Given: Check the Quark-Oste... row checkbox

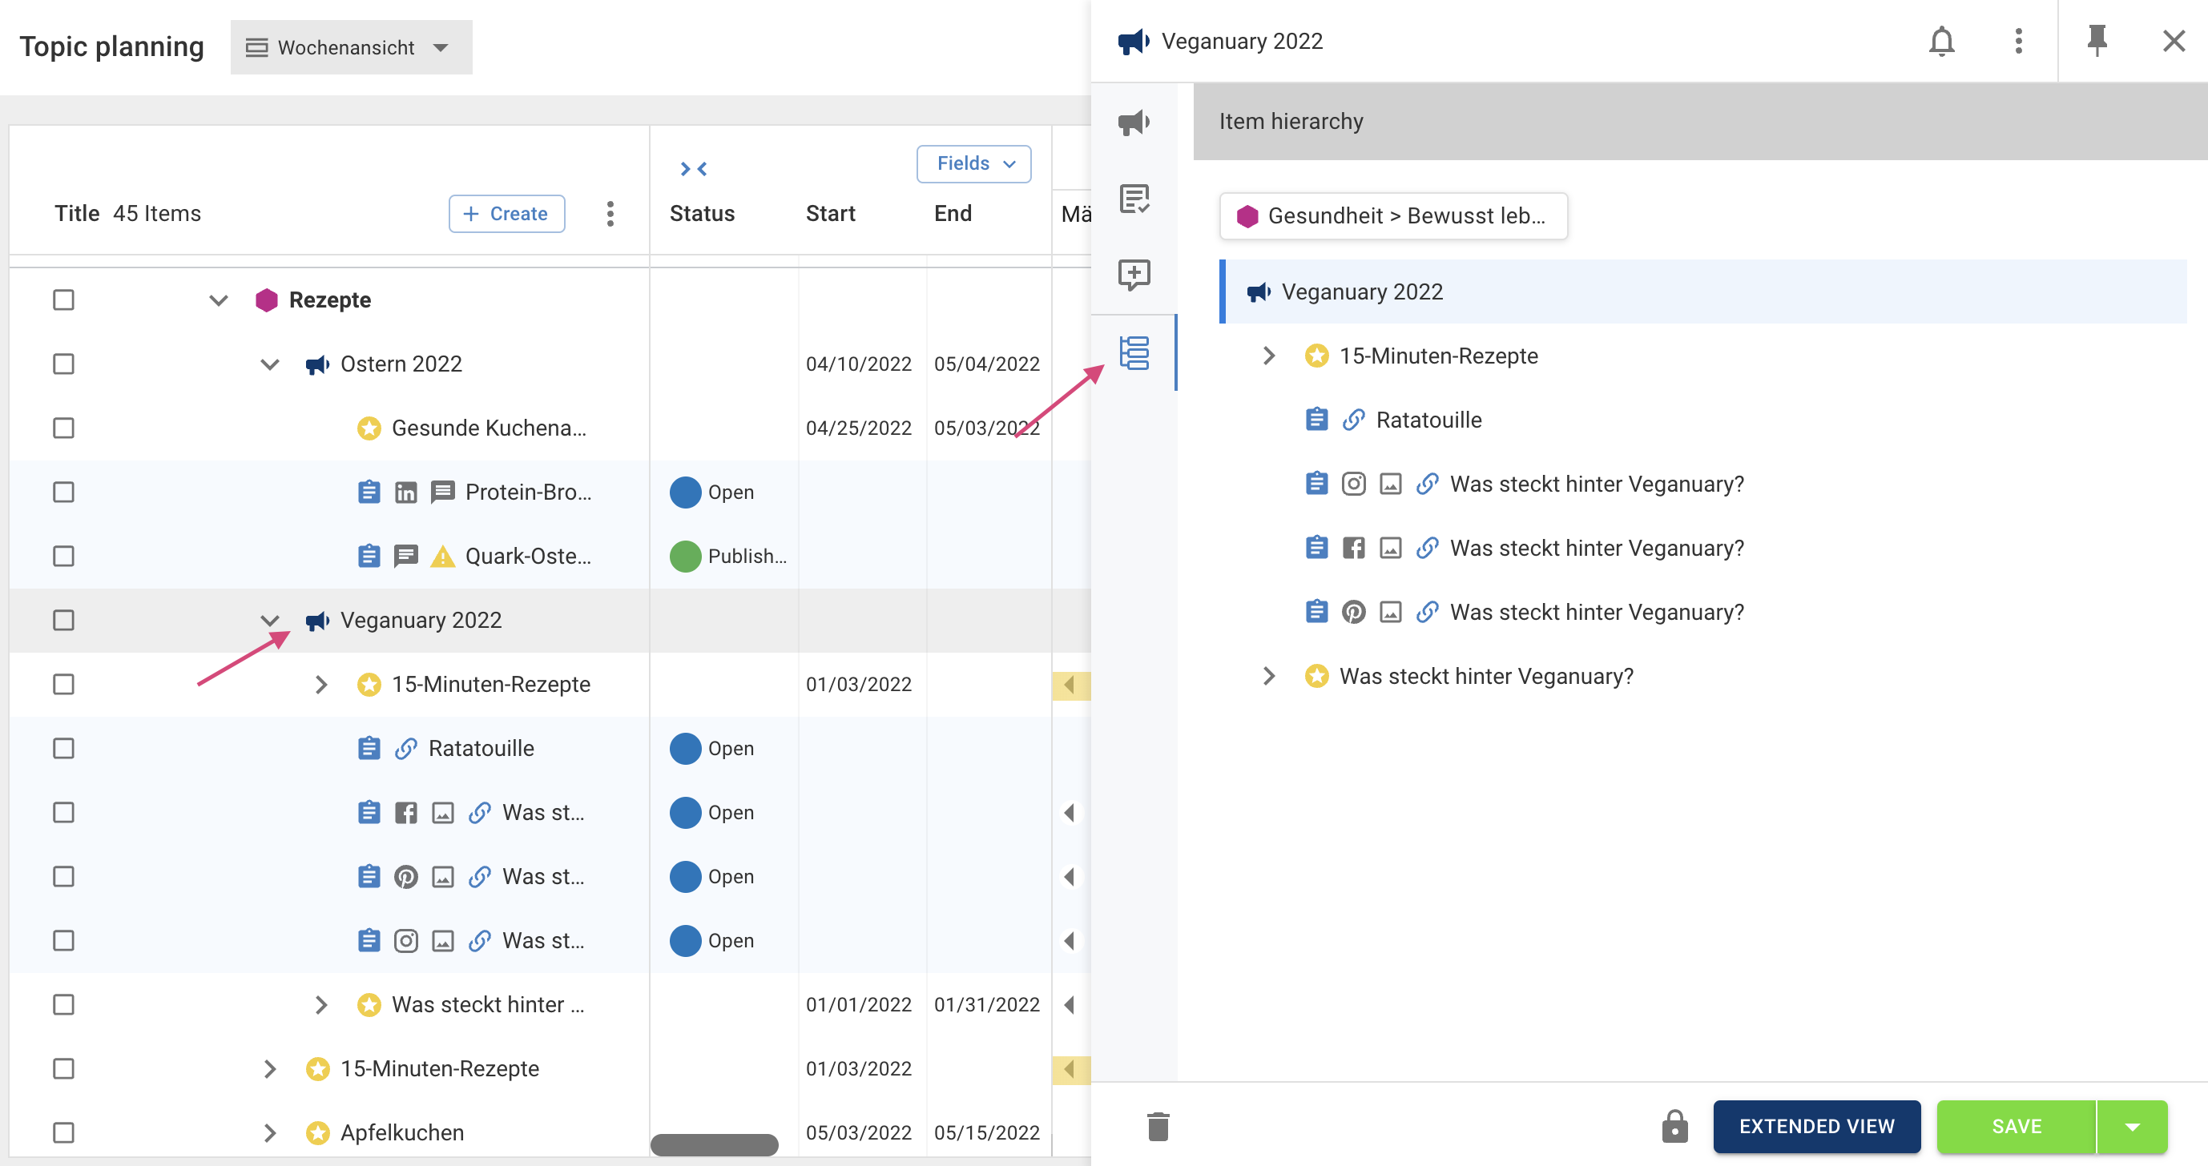Looking at the screenshot, I should pyautogui.click(x=63, y=556).
